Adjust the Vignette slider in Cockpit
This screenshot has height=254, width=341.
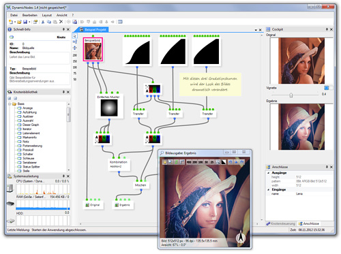pyautogui.click(x=291, y=95)
